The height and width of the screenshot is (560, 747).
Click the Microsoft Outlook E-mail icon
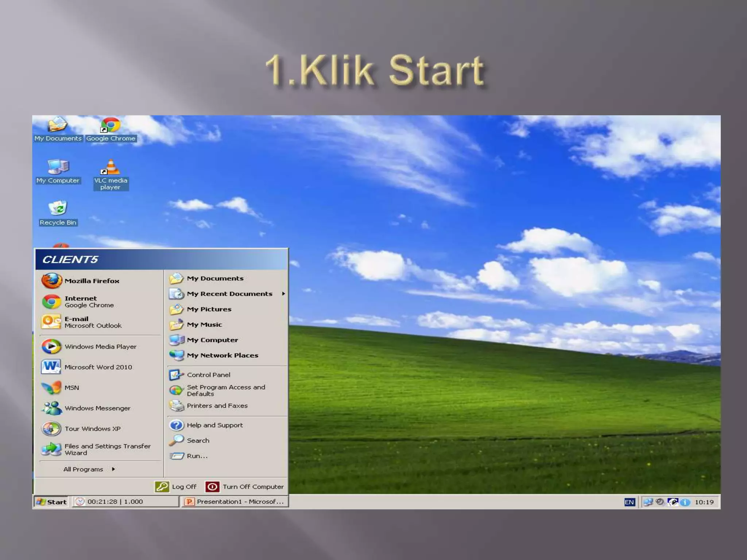point(51,322)
